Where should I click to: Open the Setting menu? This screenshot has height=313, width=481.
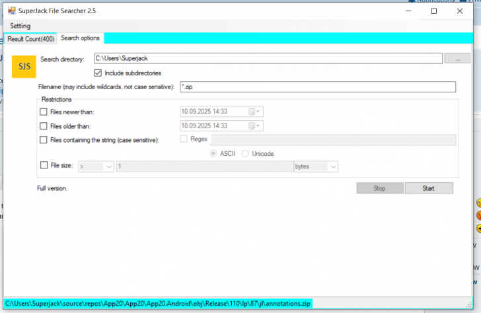click(20, 26)
